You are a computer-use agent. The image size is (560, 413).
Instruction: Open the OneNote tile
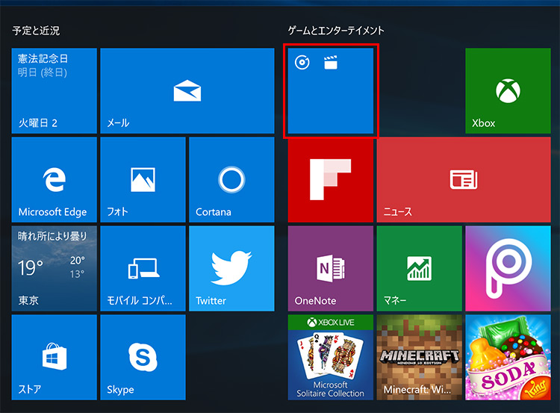coord(330,268)
